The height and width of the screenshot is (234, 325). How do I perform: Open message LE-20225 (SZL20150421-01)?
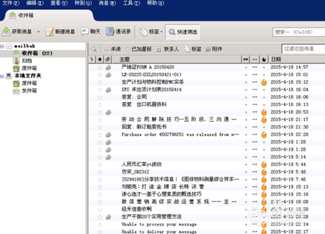coord(151,75)
